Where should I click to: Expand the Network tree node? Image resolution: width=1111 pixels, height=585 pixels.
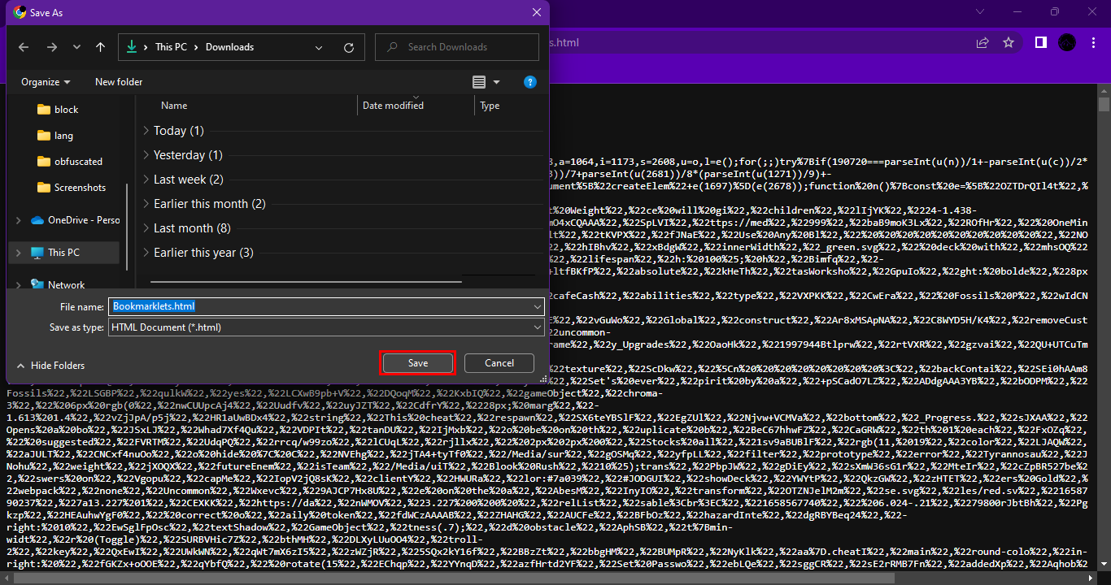(18, 285)
